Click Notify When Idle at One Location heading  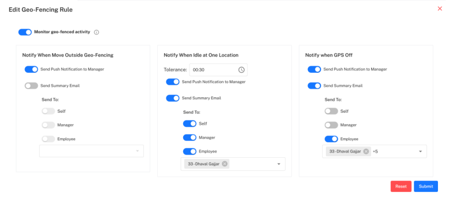click(x=201, y=55)
